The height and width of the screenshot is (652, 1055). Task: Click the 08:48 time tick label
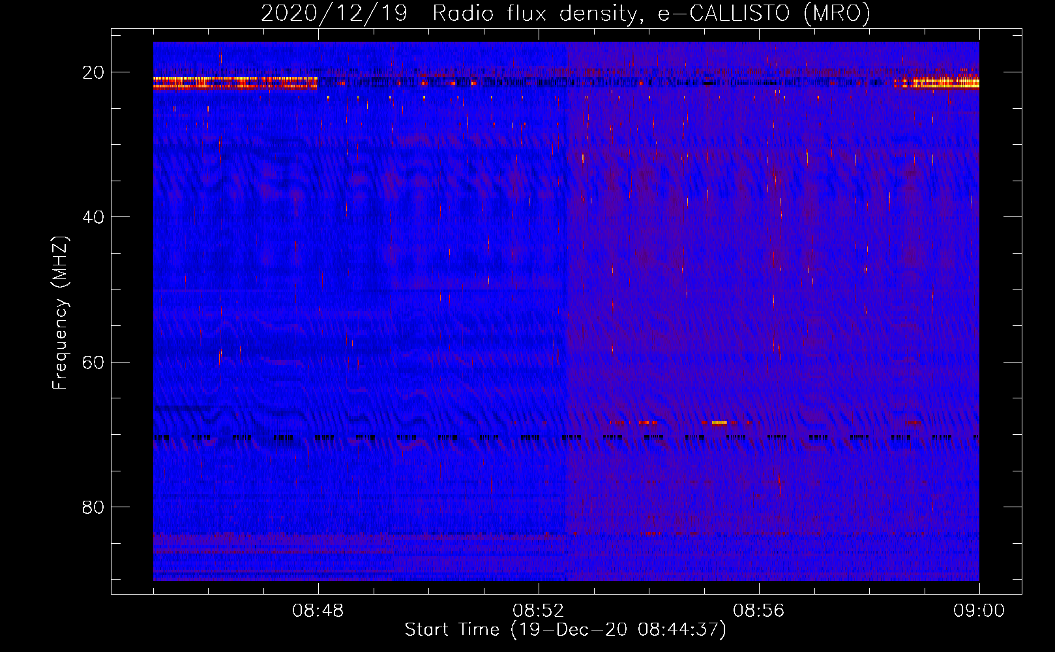point(318,611)
